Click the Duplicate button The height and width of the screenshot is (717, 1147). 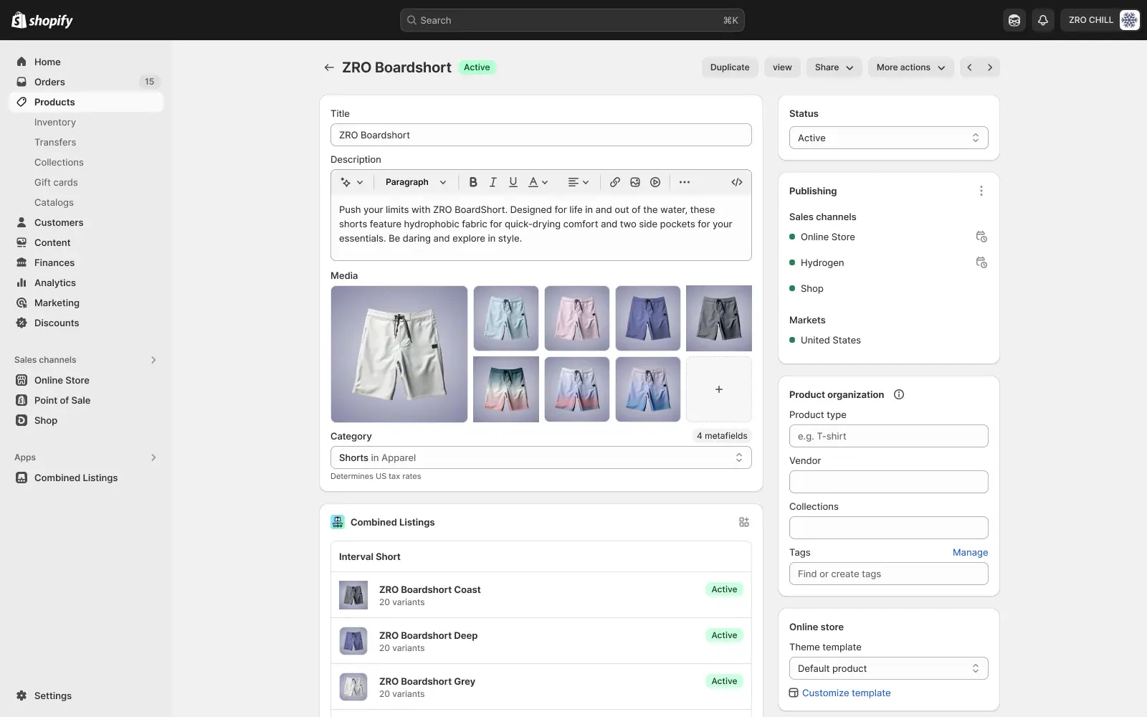click(x=729, y=67)
